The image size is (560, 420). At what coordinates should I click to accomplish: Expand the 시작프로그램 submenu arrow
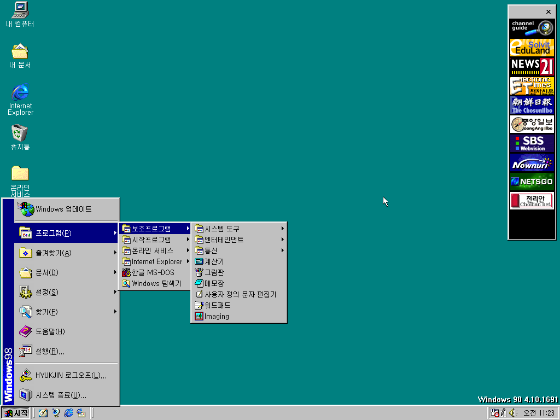[x=188, y=240]
